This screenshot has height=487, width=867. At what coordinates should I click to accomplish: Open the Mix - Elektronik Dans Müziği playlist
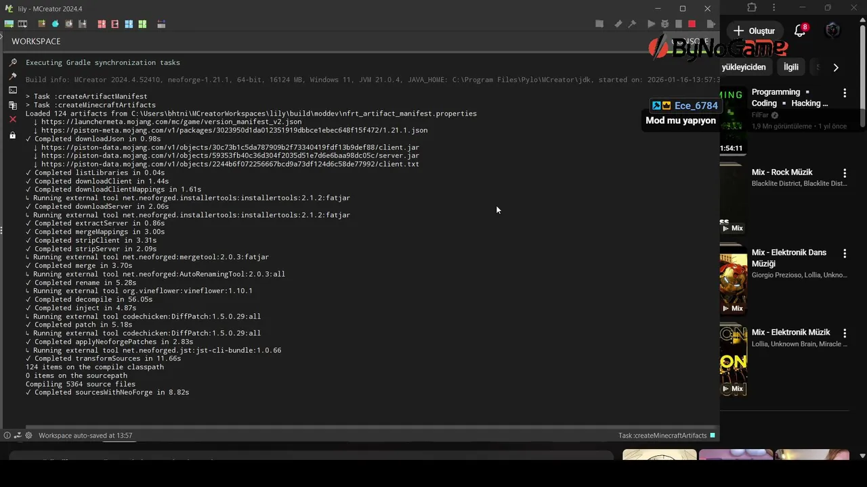(789, 258)
